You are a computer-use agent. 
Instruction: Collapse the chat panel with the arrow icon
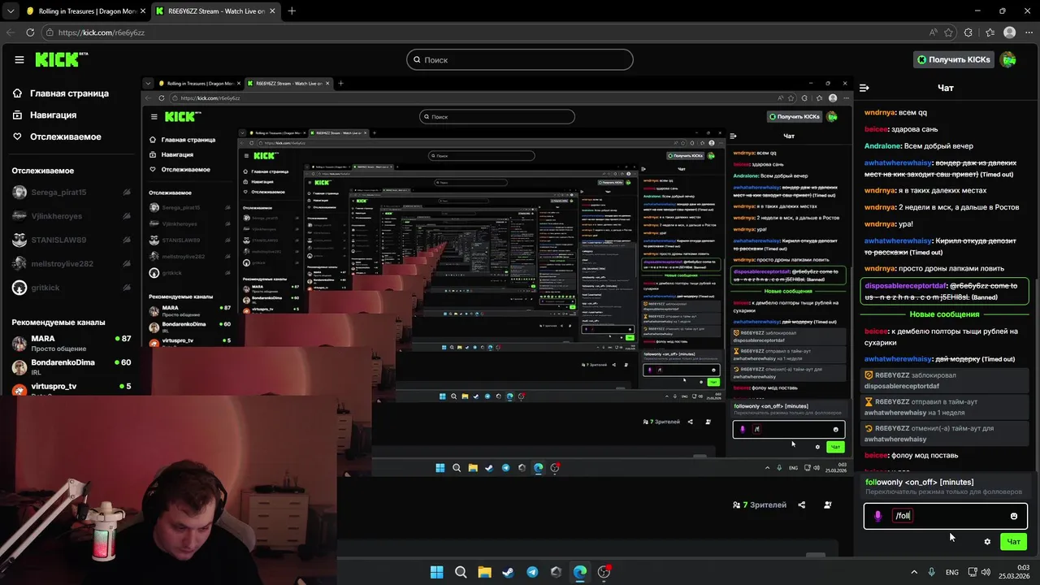tap(864, 88)
